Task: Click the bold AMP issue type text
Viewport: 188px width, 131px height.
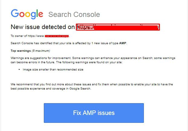Action: (x=123, y=43)
